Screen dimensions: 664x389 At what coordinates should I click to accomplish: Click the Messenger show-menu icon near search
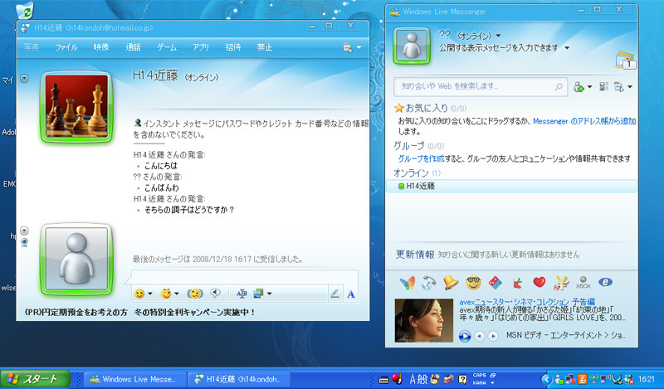pos(618,87)
